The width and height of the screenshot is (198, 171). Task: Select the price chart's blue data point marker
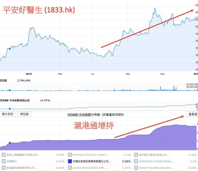pyautogui.click(x=10, y=48)
